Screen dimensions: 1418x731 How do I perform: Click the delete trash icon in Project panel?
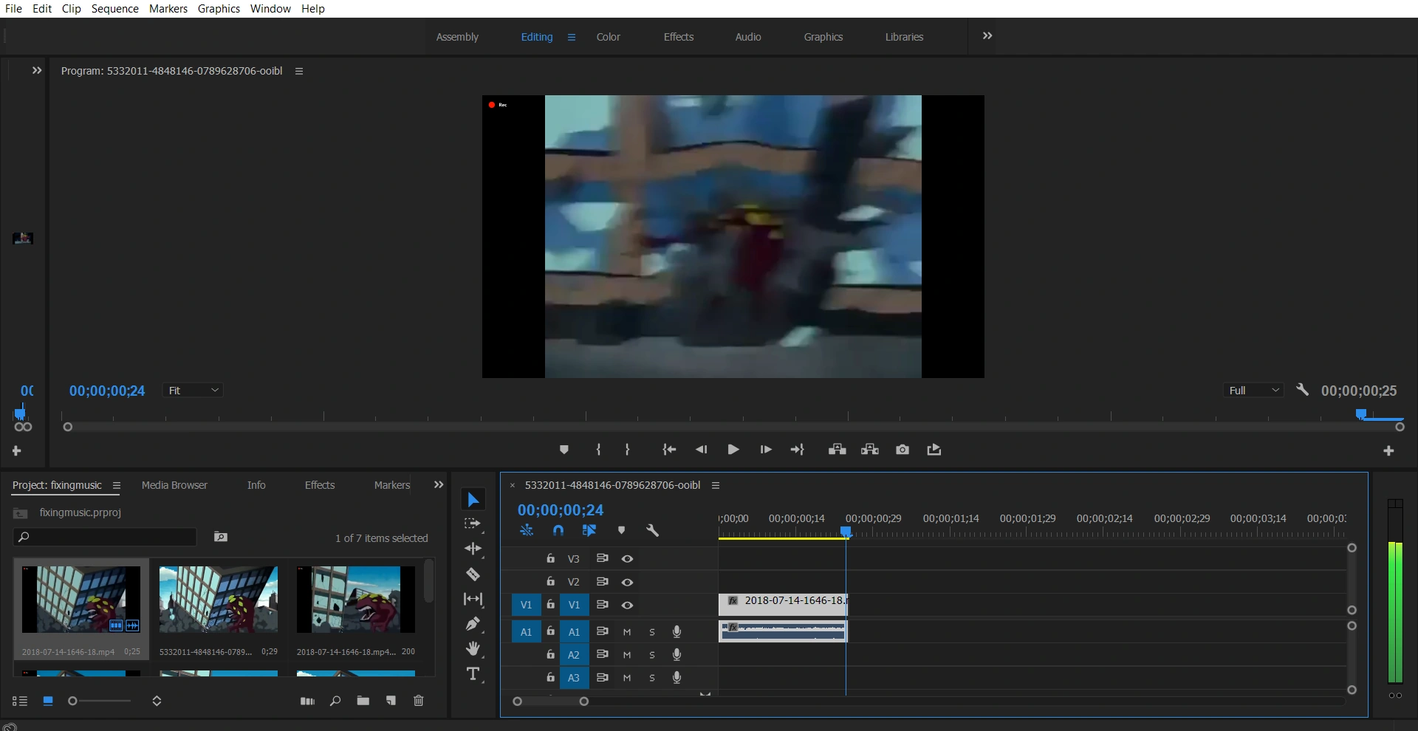pyautogui.click(x=418, y=701)
